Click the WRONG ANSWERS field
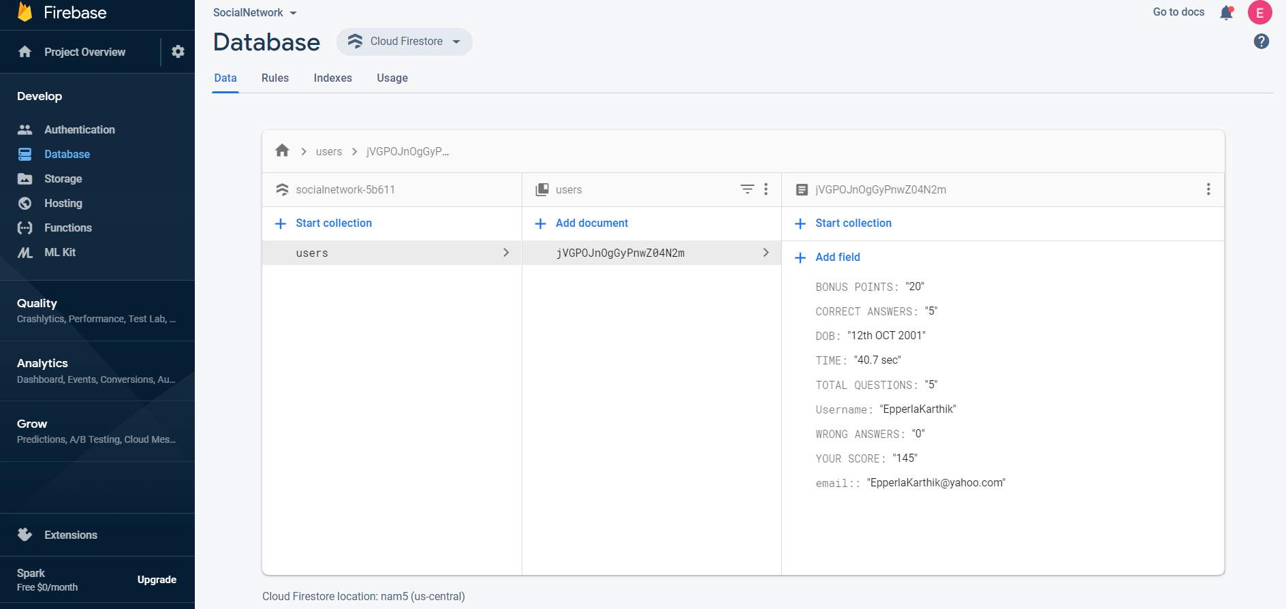This screenshot has height=609, width=1286. coord(871,434)
